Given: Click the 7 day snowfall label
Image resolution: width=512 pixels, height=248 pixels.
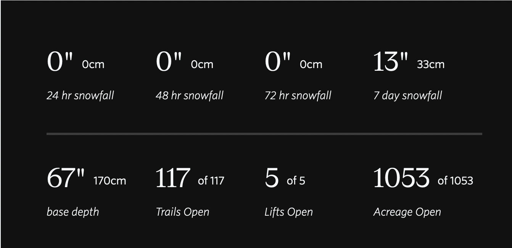Looking at the screenshot, I should click(x=407, y=95).
